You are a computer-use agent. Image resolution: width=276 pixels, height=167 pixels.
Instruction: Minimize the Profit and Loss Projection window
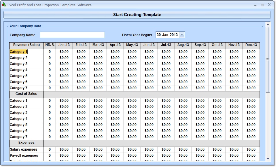[256, 5]
